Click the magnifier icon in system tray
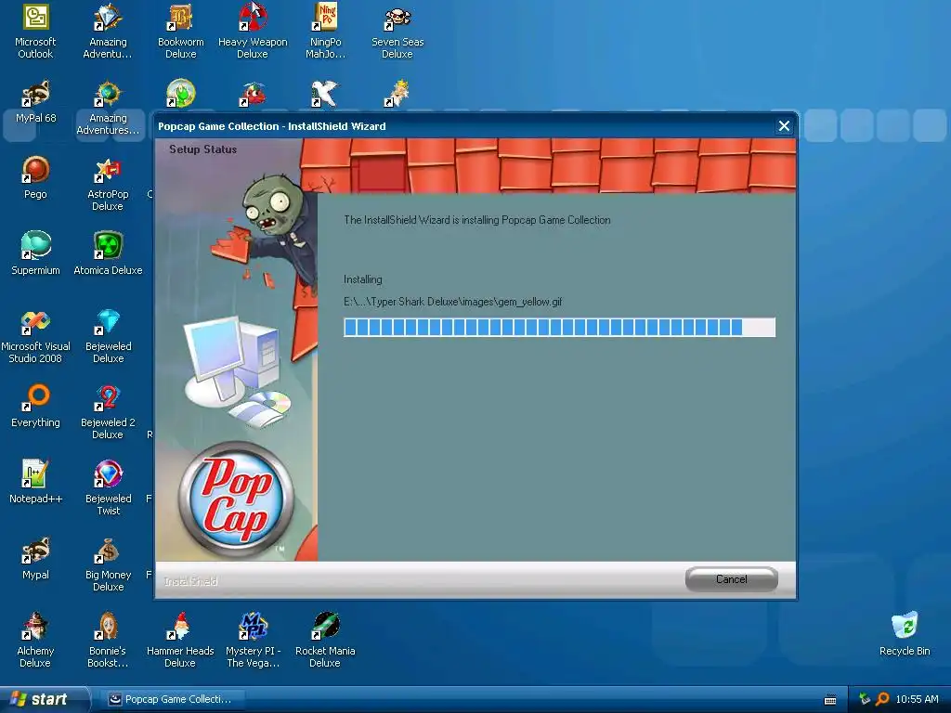 pyautogui.click(x=882, y=699)
